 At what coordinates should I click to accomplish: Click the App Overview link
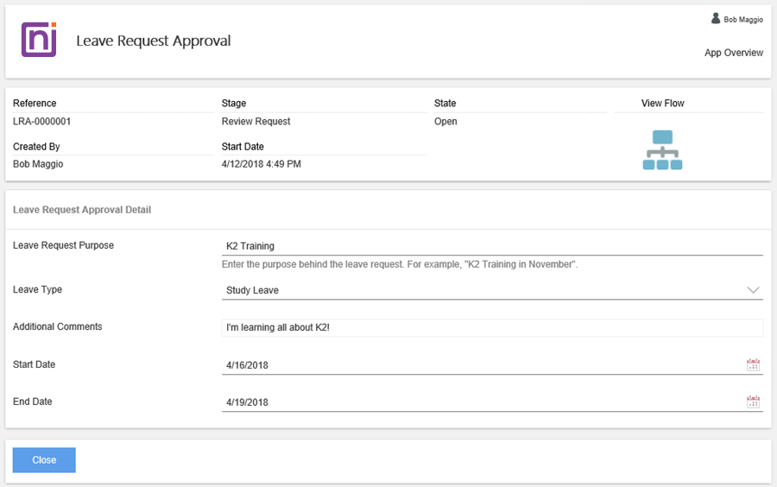pos(733,53)
